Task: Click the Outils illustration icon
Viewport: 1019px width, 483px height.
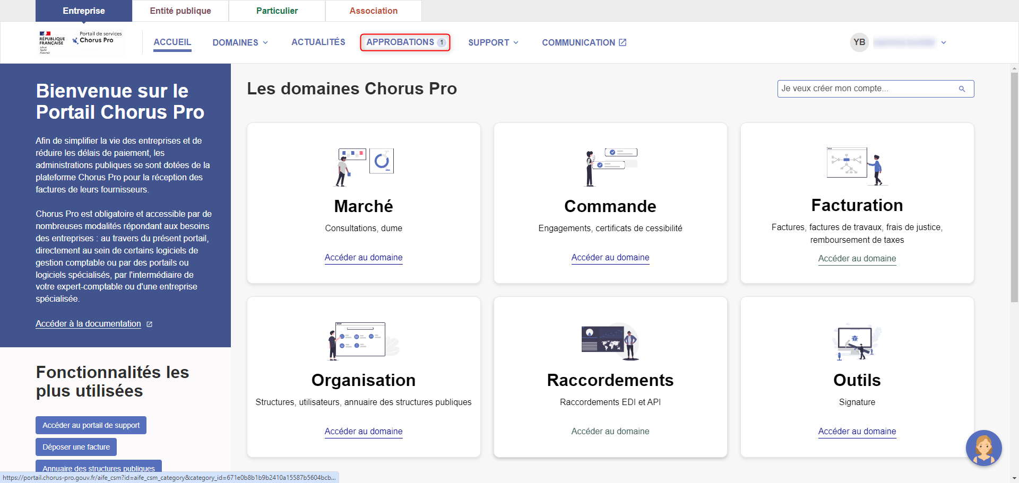Action: (x=857, y=341)
